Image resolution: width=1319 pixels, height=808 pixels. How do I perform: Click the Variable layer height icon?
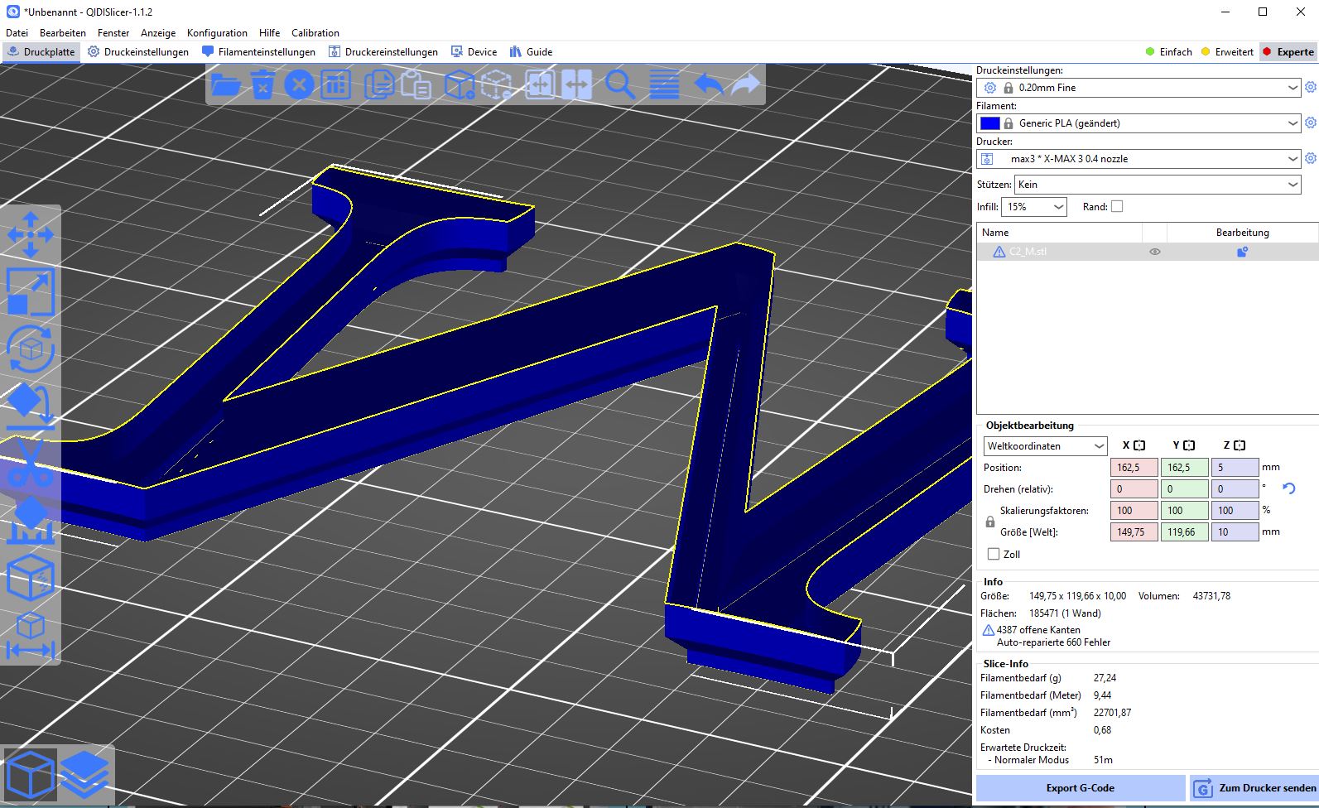[664, 84]
